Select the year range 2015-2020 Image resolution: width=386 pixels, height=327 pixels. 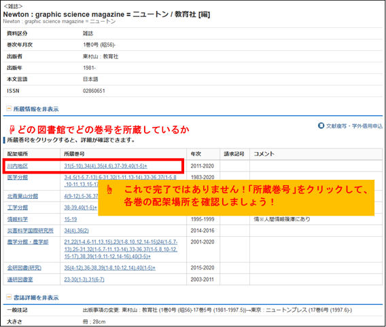pos(203,268)
